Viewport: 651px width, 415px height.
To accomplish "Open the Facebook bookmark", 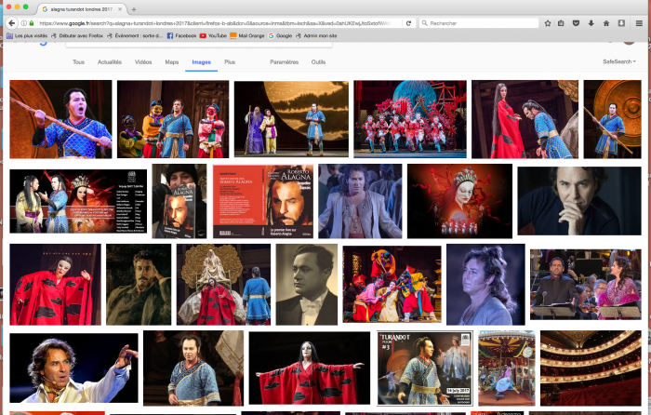I will tap(181, 35).
